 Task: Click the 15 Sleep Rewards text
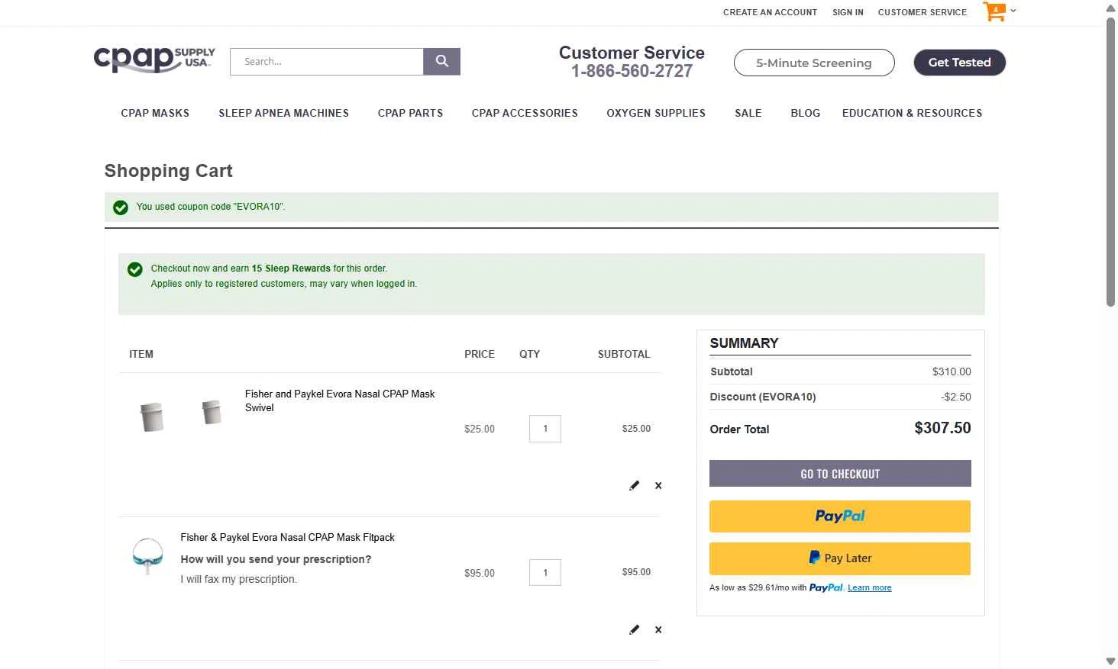pos(291,269)
